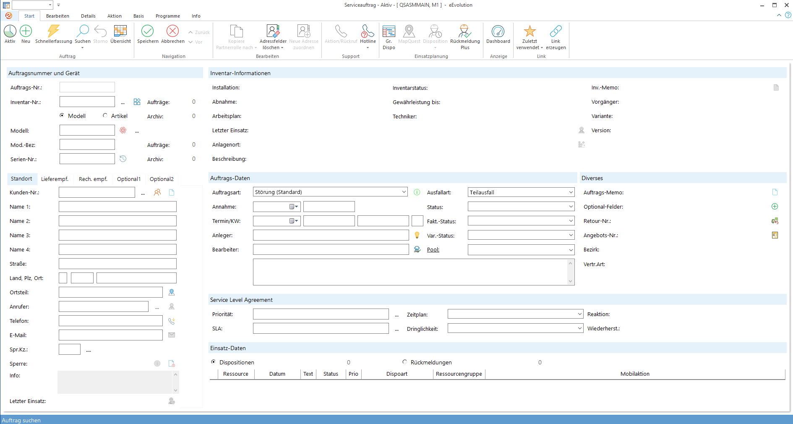Image resolution: width=793 pixels, height=424 pixels.
Task: Switch to the Details ribbon tab
Action: (x=88, y=16)
